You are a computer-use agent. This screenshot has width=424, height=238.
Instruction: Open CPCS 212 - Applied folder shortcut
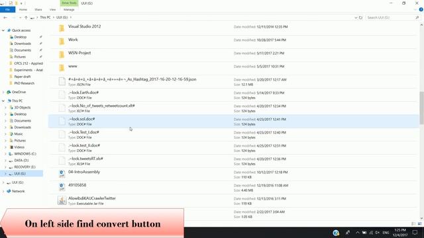[28, 63]
